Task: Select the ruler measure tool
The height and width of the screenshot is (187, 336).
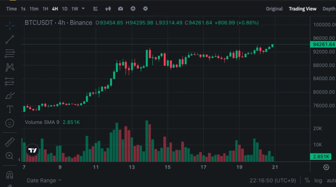Action: pos(10,142)
